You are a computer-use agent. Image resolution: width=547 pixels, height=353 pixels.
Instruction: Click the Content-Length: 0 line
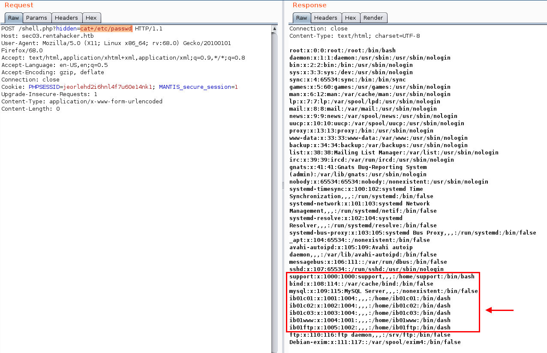click(30, 109)
